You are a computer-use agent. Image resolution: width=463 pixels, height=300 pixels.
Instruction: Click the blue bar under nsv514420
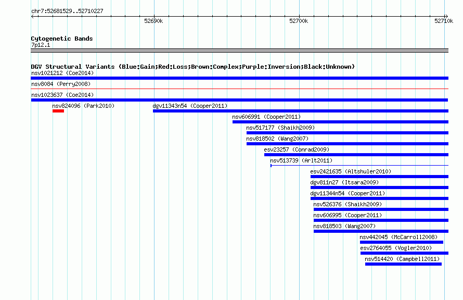[403, 264]
